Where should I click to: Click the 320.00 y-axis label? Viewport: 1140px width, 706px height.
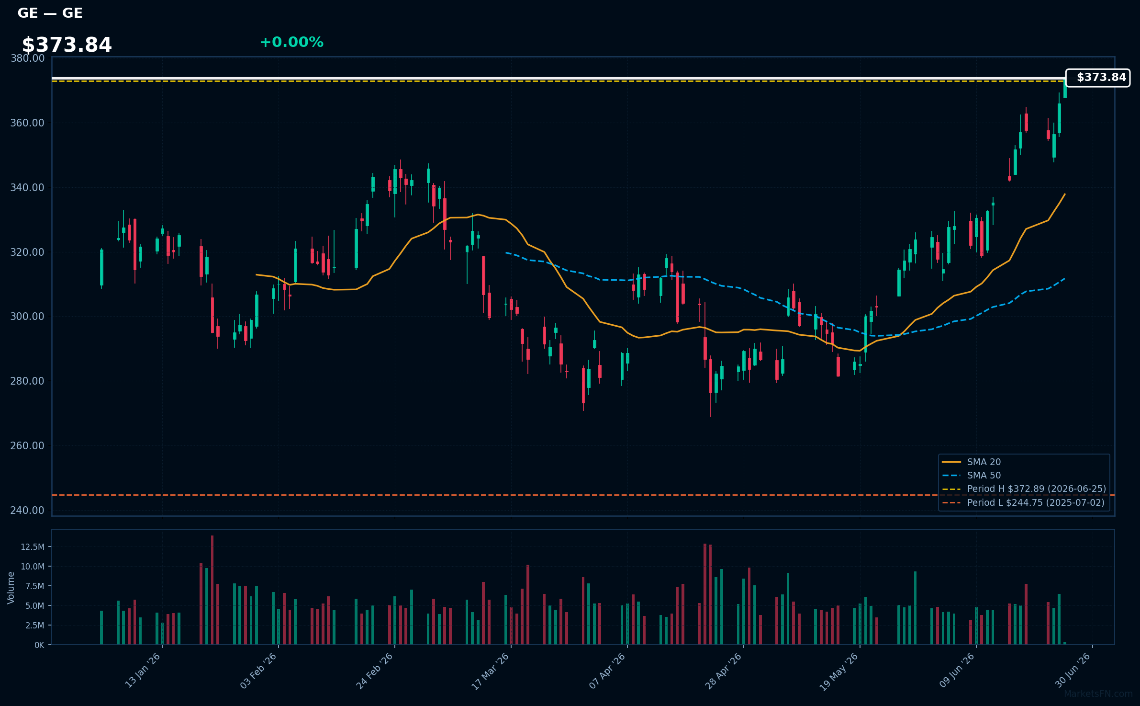point(27,252)
